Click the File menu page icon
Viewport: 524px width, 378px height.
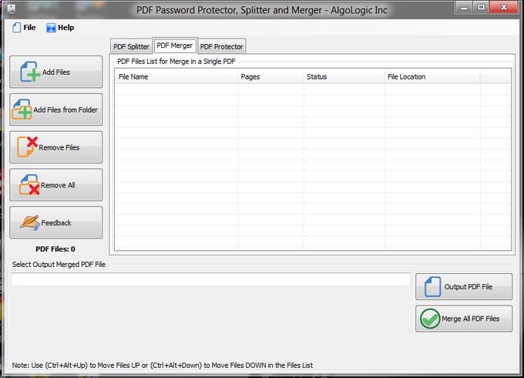pyautogui.click(x=17, y=28)
